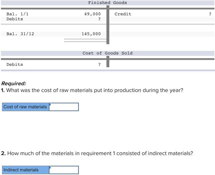Click the question 2 text about indirect materials
This screenshot has width=215, height=175.
(x=97, y=153)
